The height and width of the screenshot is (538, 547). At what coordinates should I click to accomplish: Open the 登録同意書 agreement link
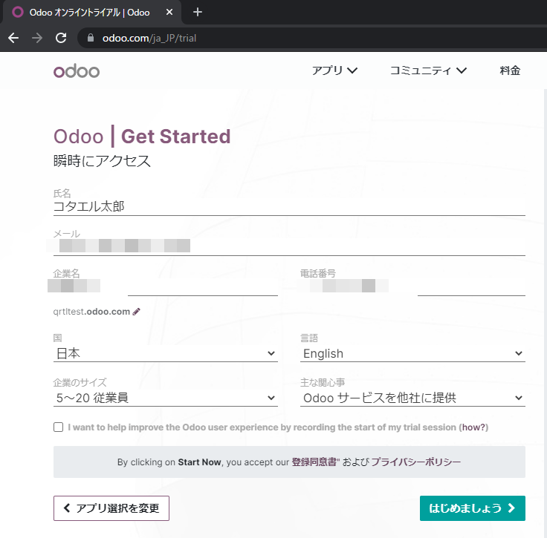tap(314, 462)
